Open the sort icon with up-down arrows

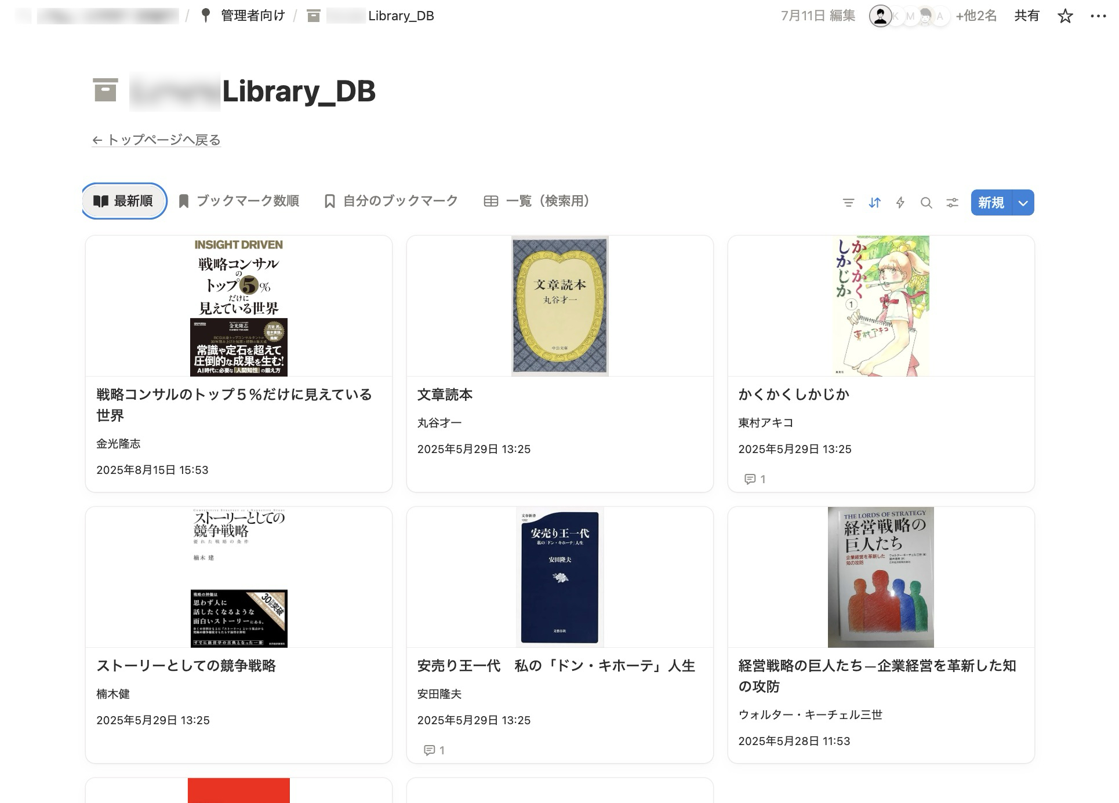coord(875,203)
